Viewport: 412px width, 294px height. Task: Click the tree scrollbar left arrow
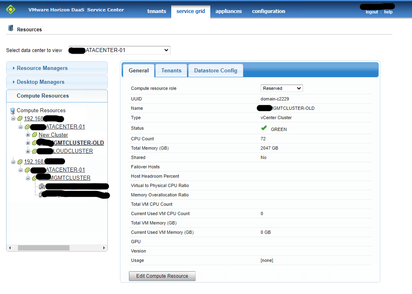(x=10, y=248)
